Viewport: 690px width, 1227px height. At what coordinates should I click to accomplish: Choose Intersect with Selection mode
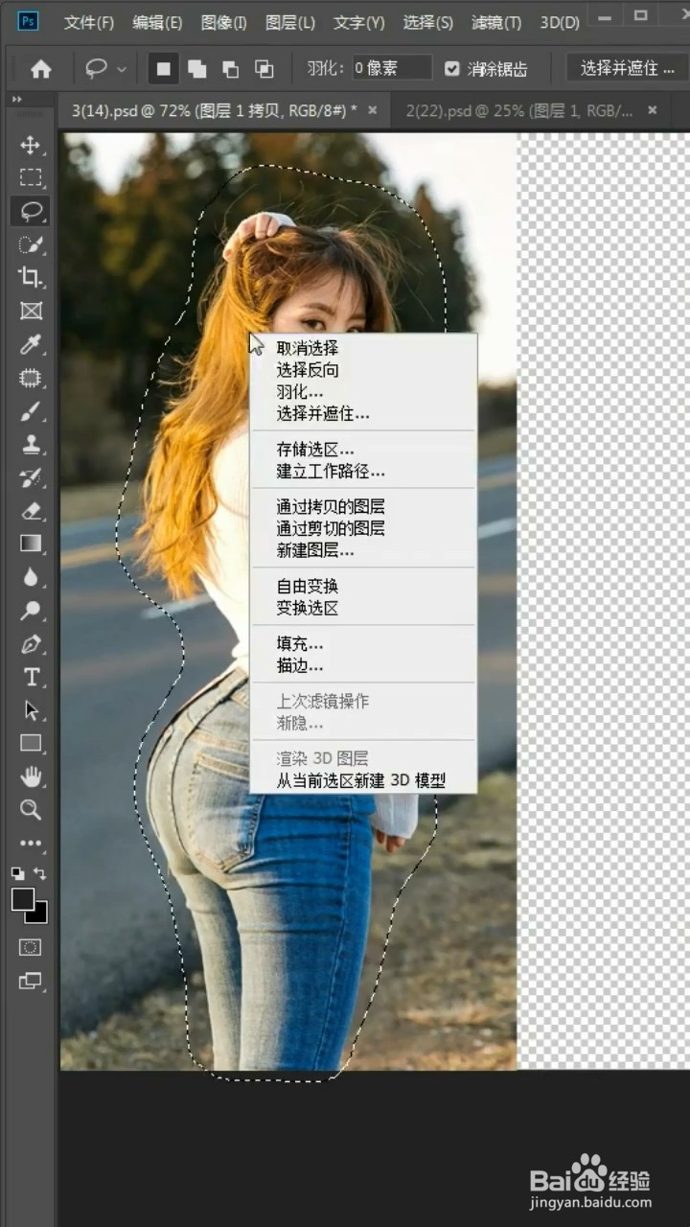tap(264, 69)
